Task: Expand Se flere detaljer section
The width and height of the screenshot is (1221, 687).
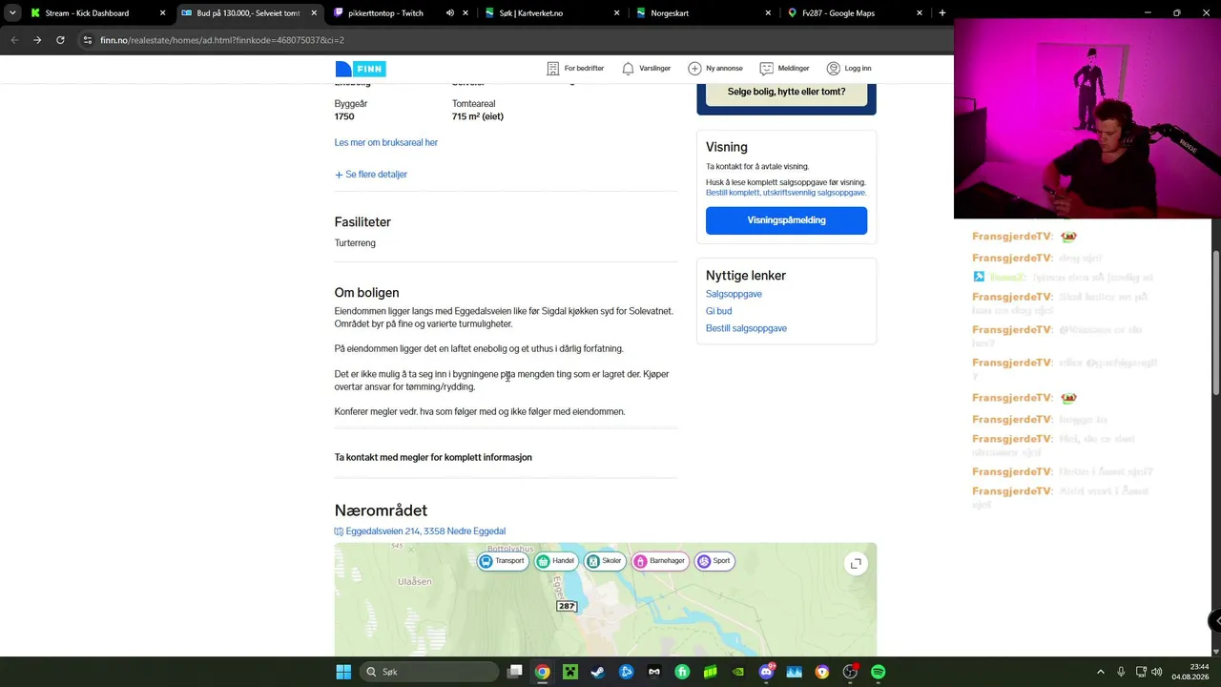Action: 371,175
